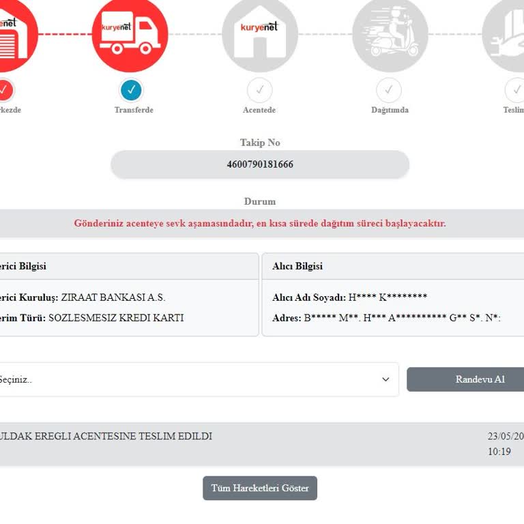Viewport: 524px width, 524px height.
Task: Click the Randevu Al button
Action: click(465, 379)
